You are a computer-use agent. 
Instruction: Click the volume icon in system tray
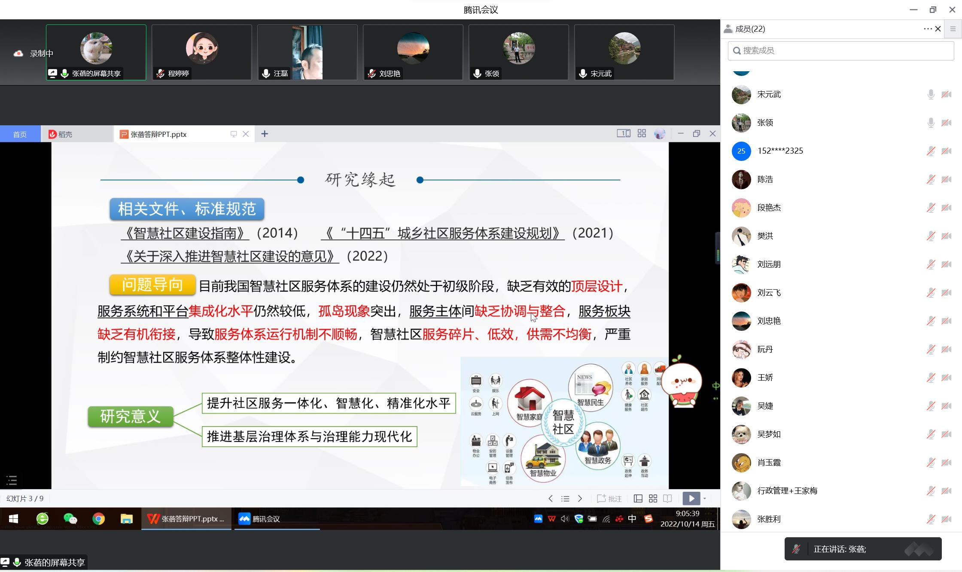point(564,519)
